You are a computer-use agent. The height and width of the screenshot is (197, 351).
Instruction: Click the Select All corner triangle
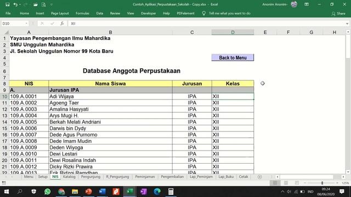7,32
